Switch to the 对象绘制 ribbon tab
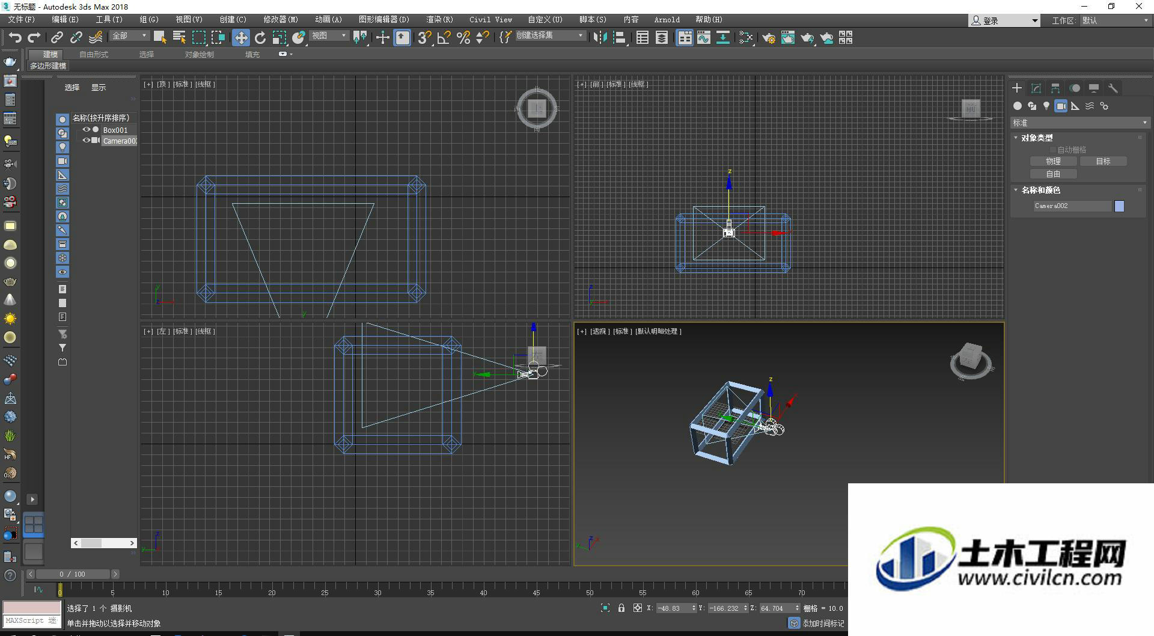Screen dimensions: 1154x636 coord(199,54)
